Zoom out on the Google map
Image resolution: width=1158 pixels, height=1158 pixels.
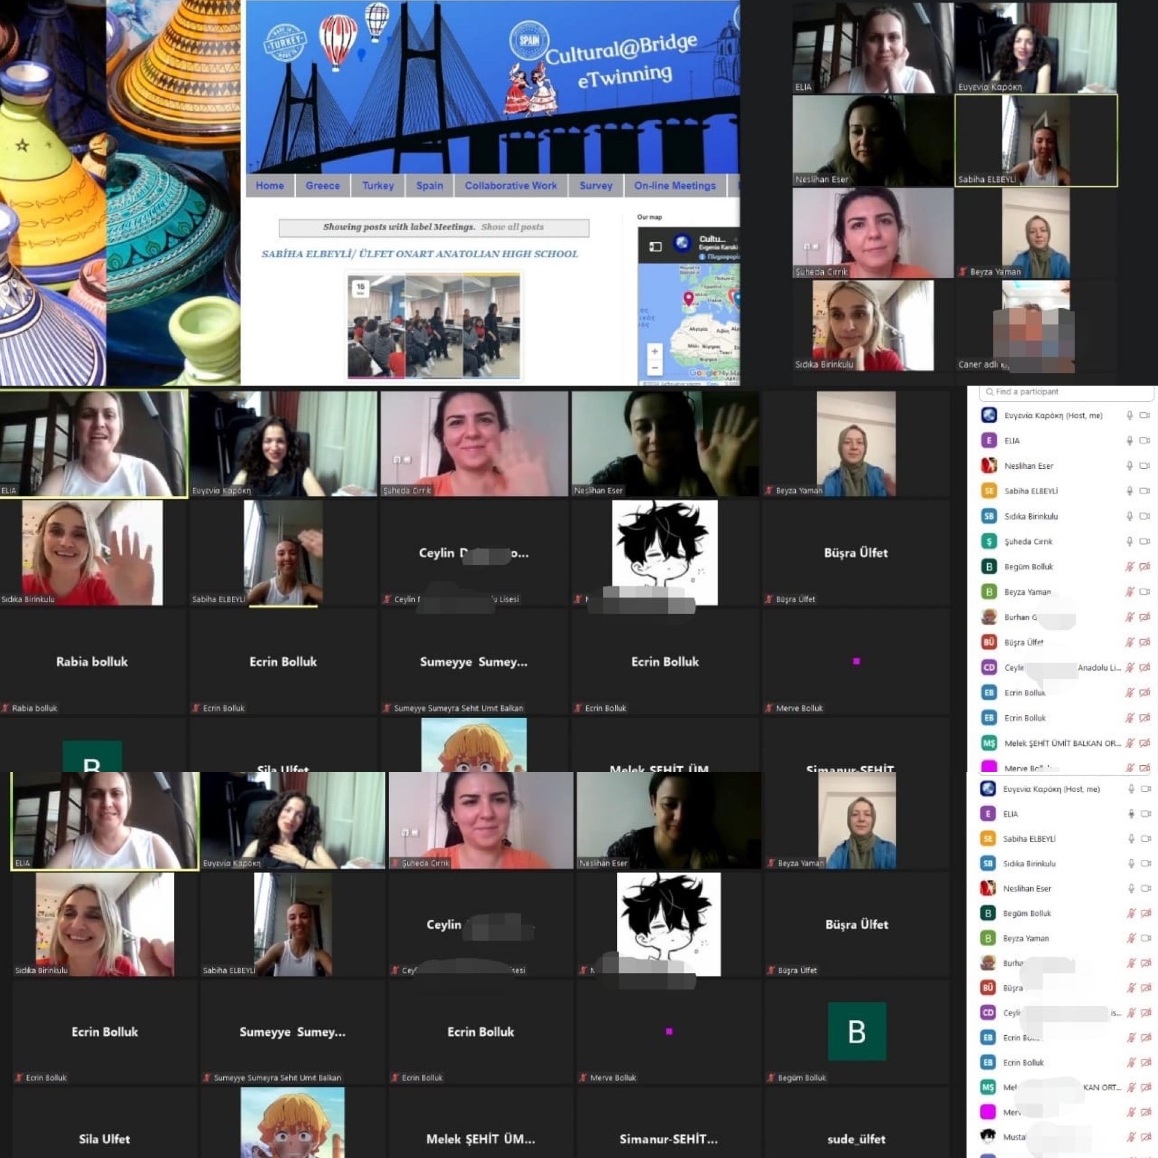click(655, 367)
